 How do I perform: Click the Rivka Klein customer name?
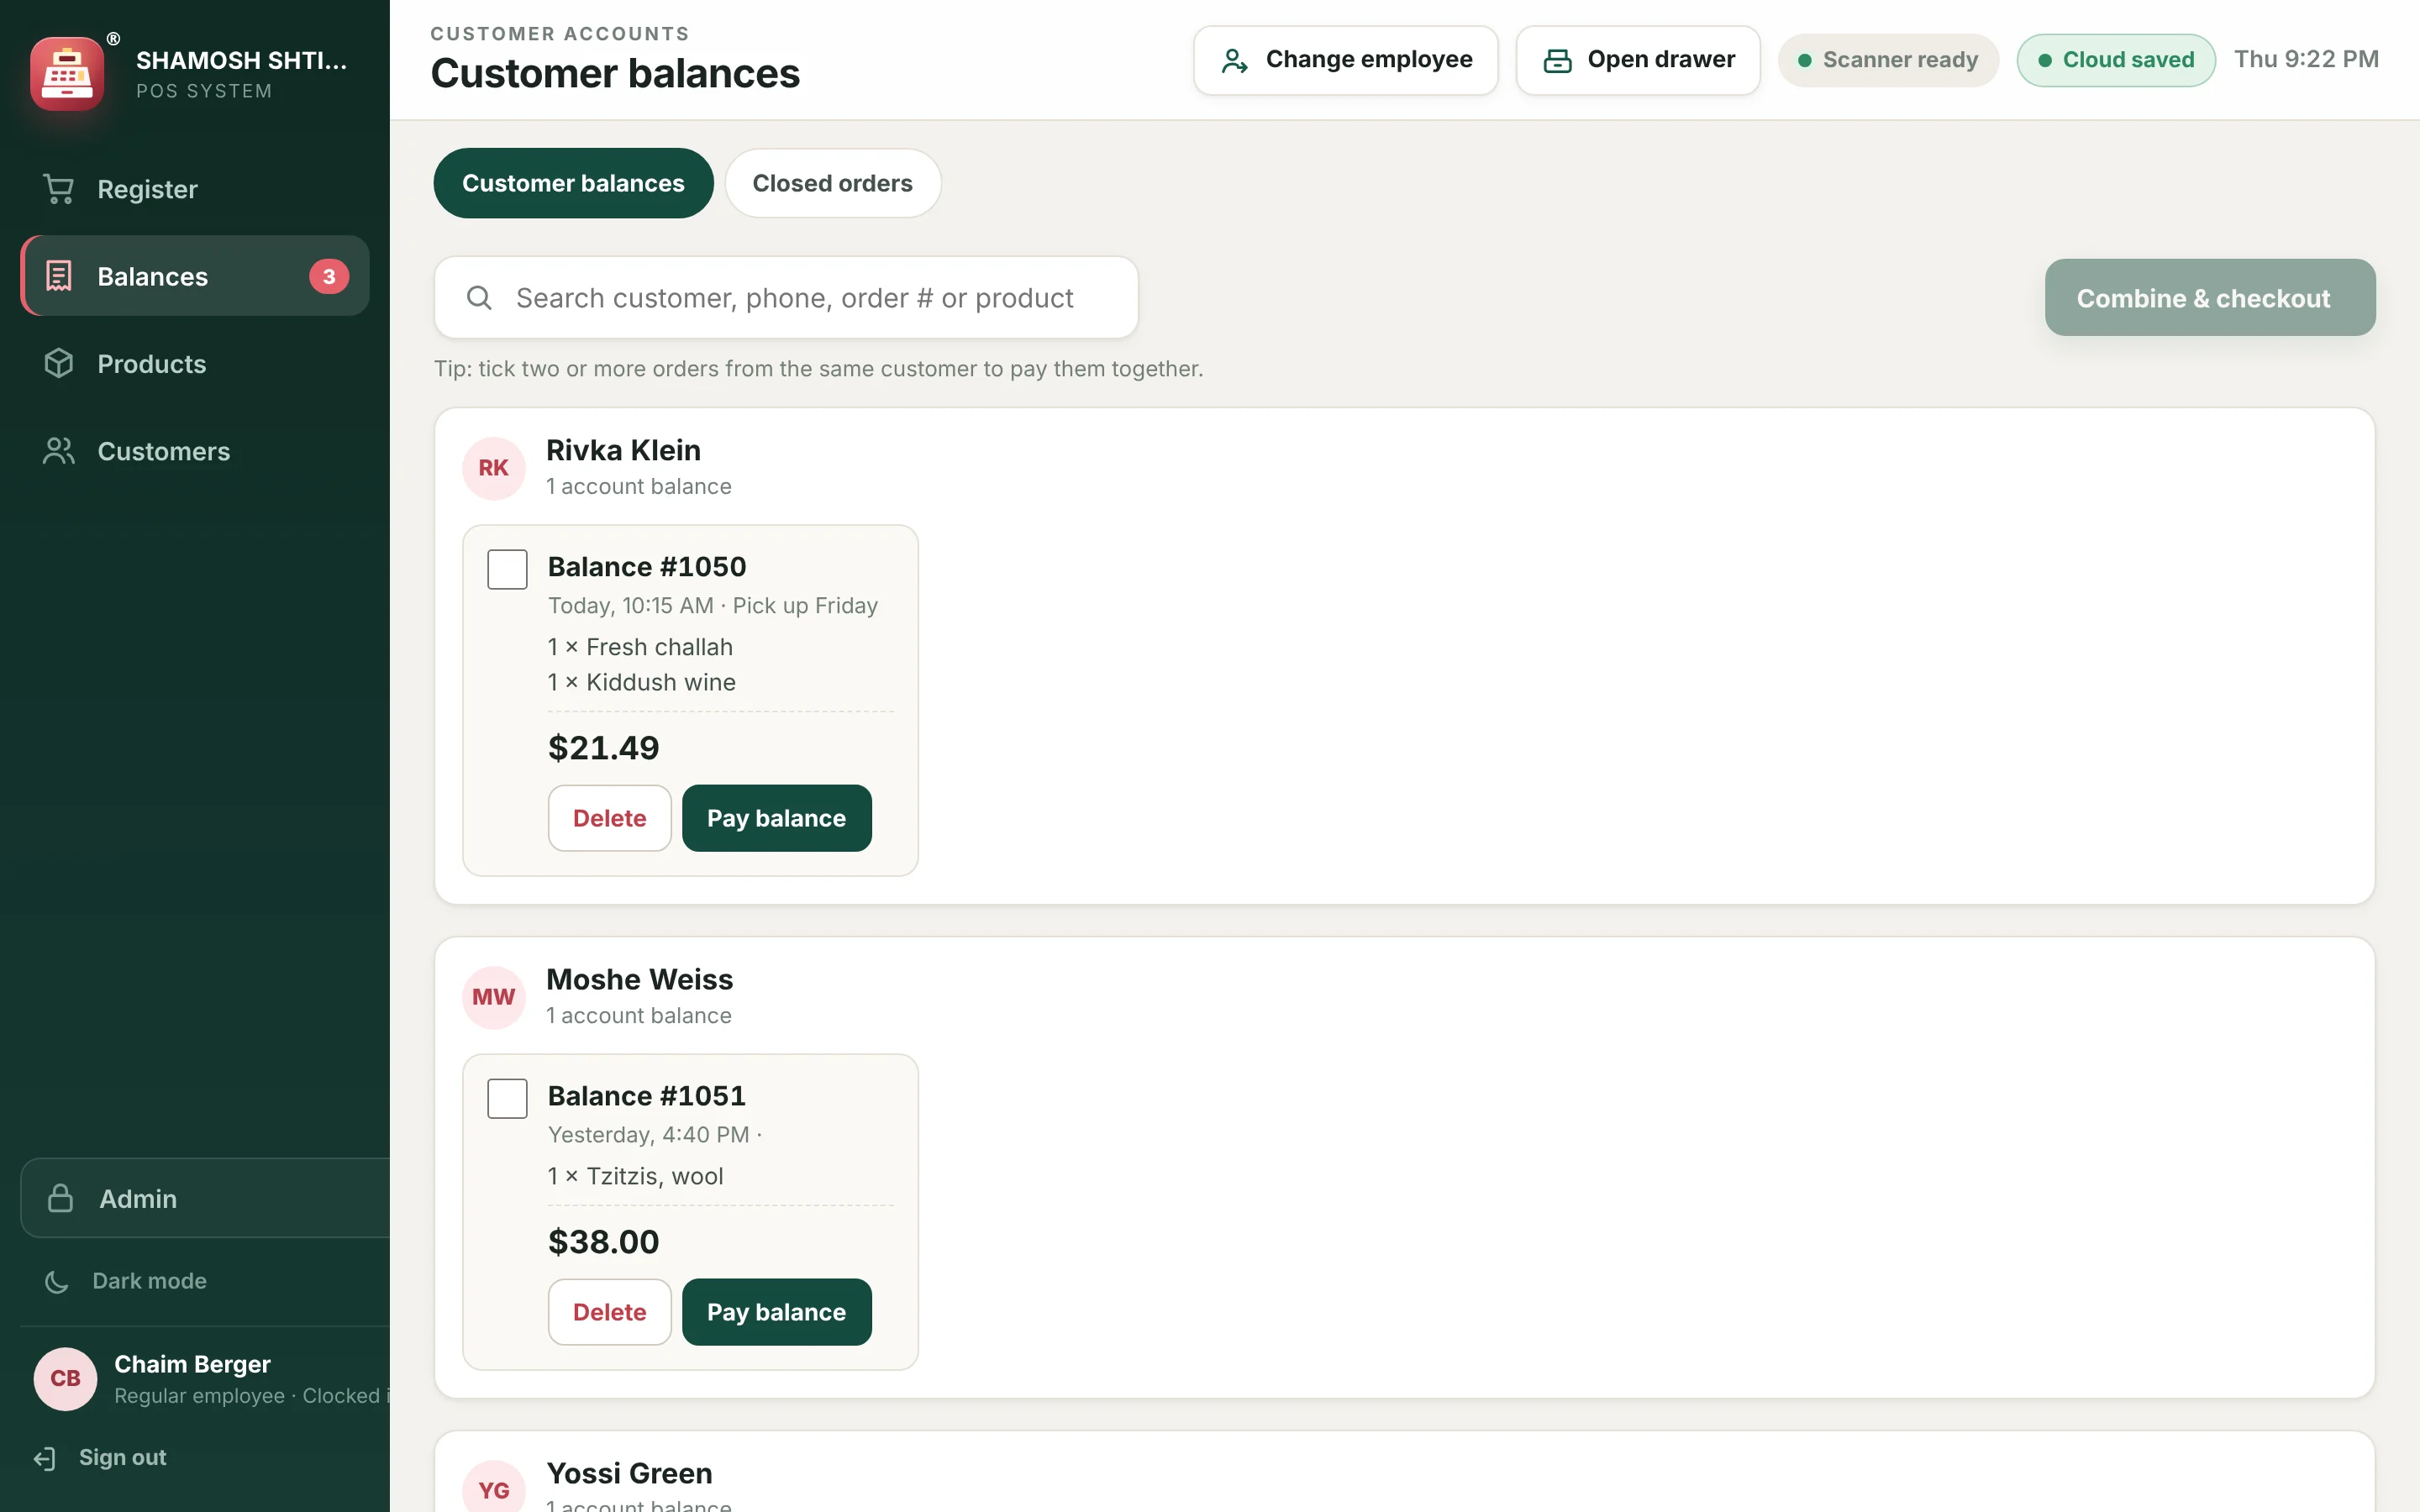623,450
